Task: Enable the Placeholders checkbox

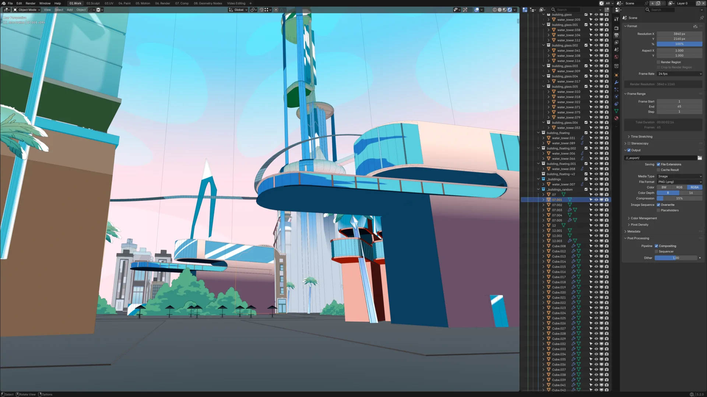Action: point(658,211)
